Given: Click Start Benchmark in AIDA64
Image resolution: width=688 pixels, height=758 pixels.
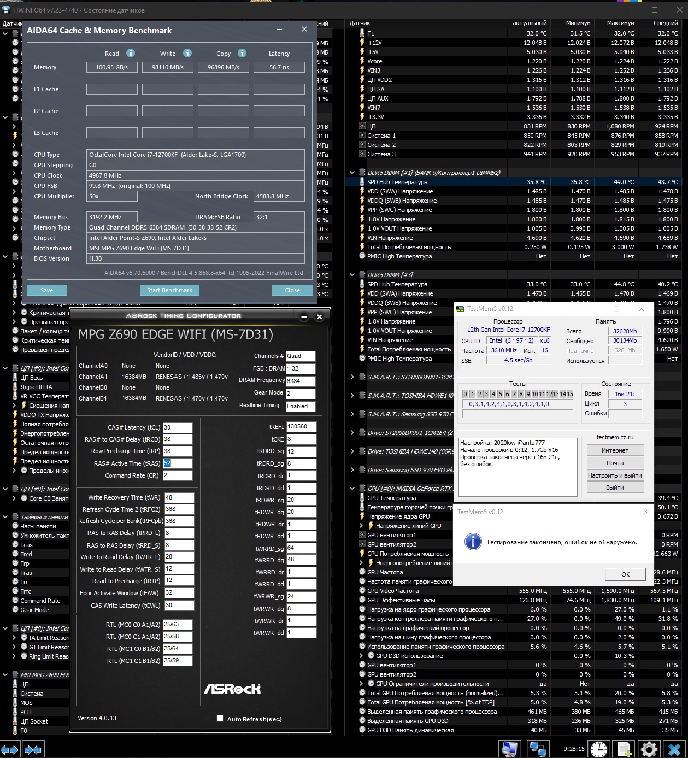Looking at the screenshot, I should [x=169, y=290].
